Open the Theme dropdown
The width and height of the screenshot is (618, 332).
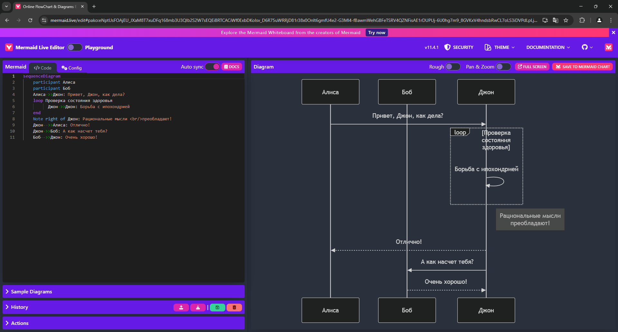500,47
